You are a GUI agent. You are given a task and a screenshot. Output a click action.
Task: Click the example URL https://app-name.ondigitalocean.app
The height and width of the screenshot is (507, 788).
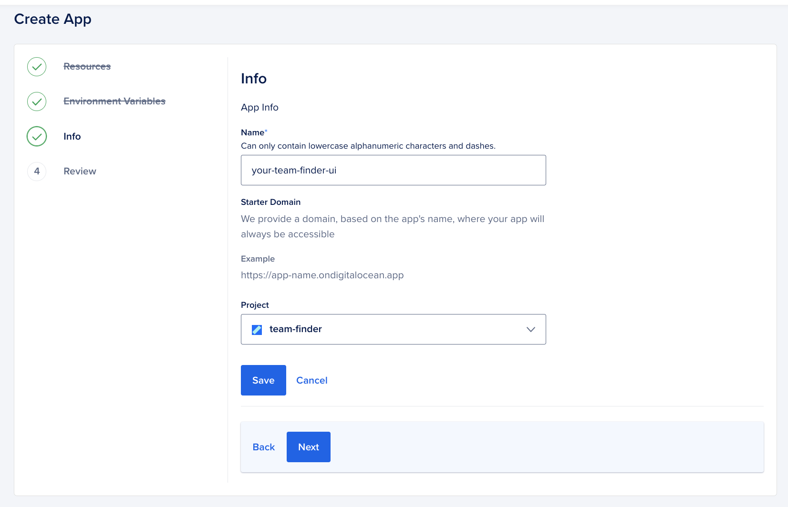[322, 275]
